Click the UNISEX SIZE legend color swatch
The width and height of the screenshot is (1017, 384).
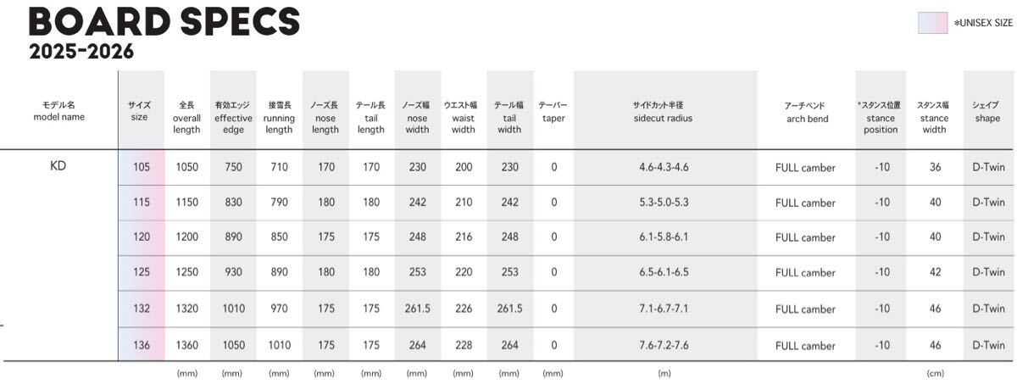click(932, 23)
